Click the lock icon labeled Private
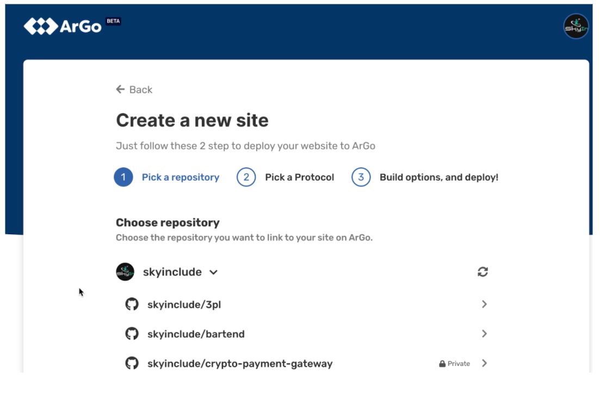This screenshot has height=396, width=600. pos(442,364)
